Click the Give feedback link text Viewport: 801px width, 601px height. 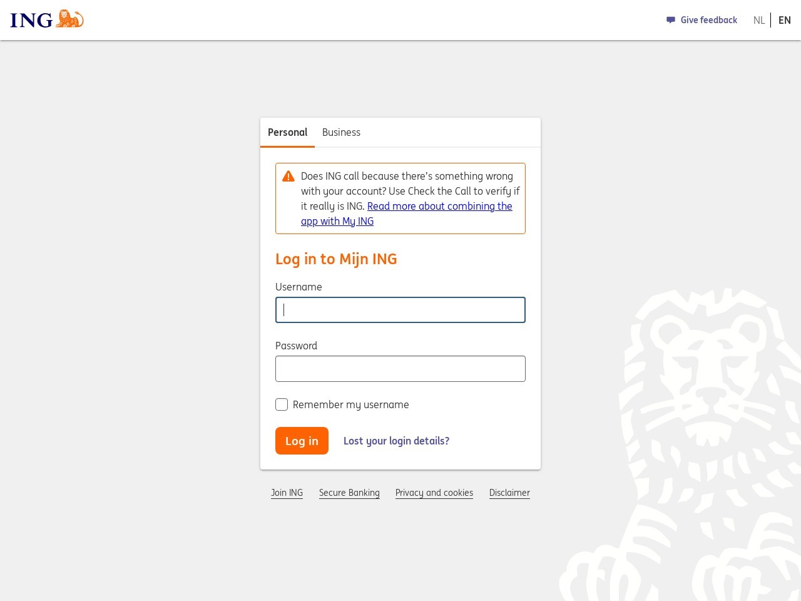pos(709,20)
